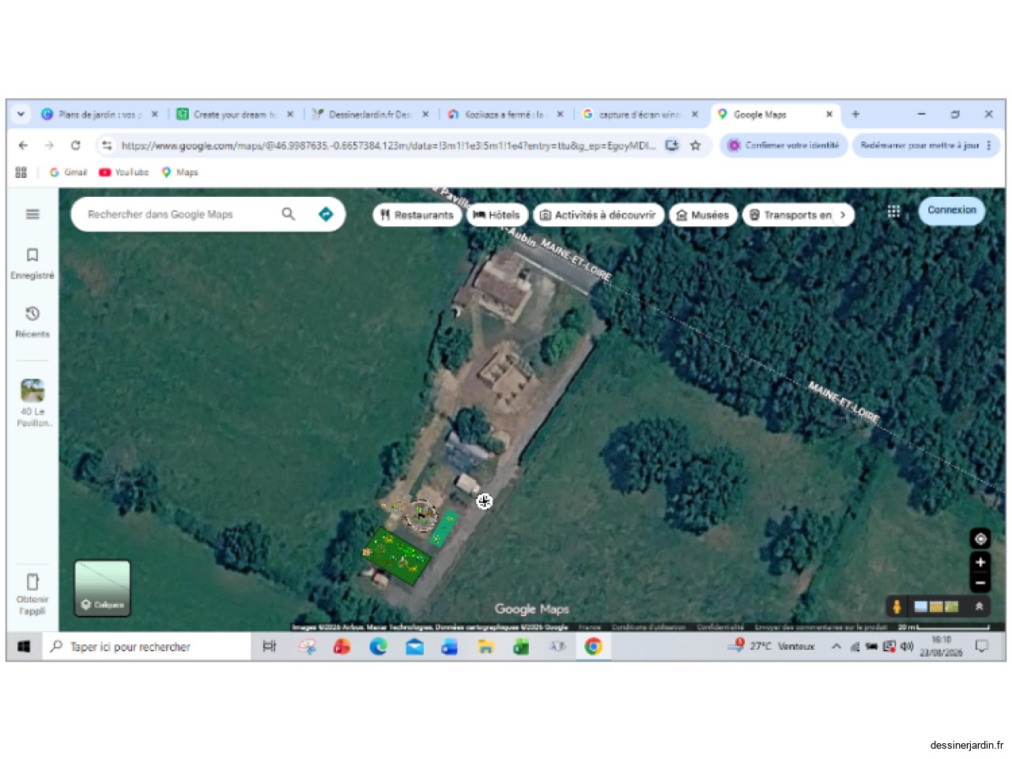1012x759 pixels.
Task: Go back to the previous page
Action: click(23, 145)
